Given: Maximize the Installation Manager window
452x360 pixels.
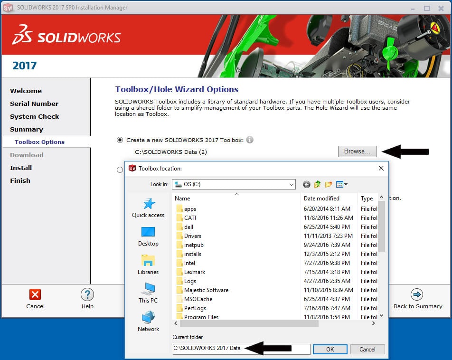Looking at the screenshot, I should click(x=427, y=9).
